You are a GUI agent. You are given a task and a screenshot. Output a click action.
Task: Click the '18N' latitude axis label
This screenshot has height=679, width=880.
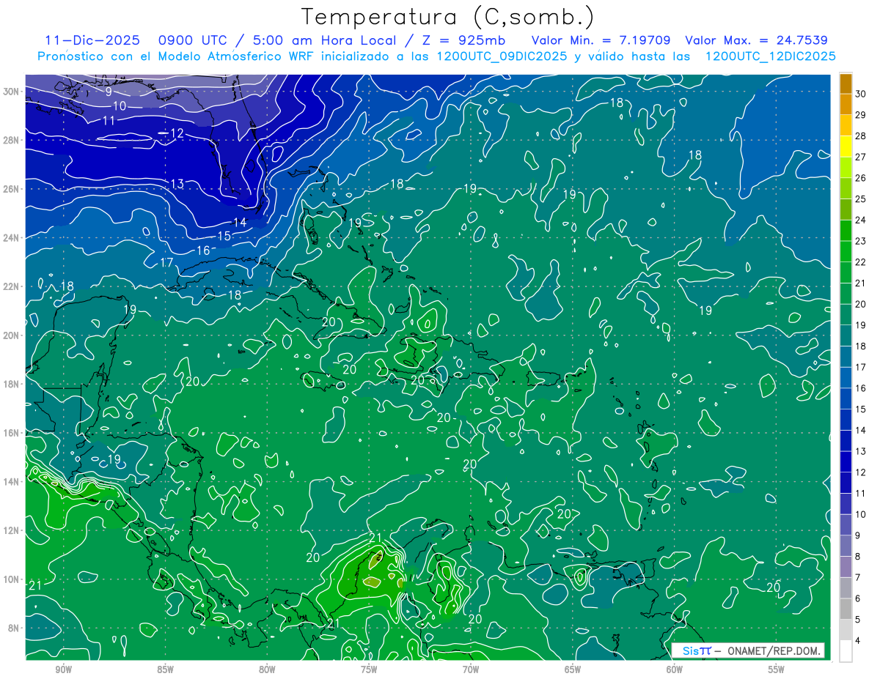12,384
